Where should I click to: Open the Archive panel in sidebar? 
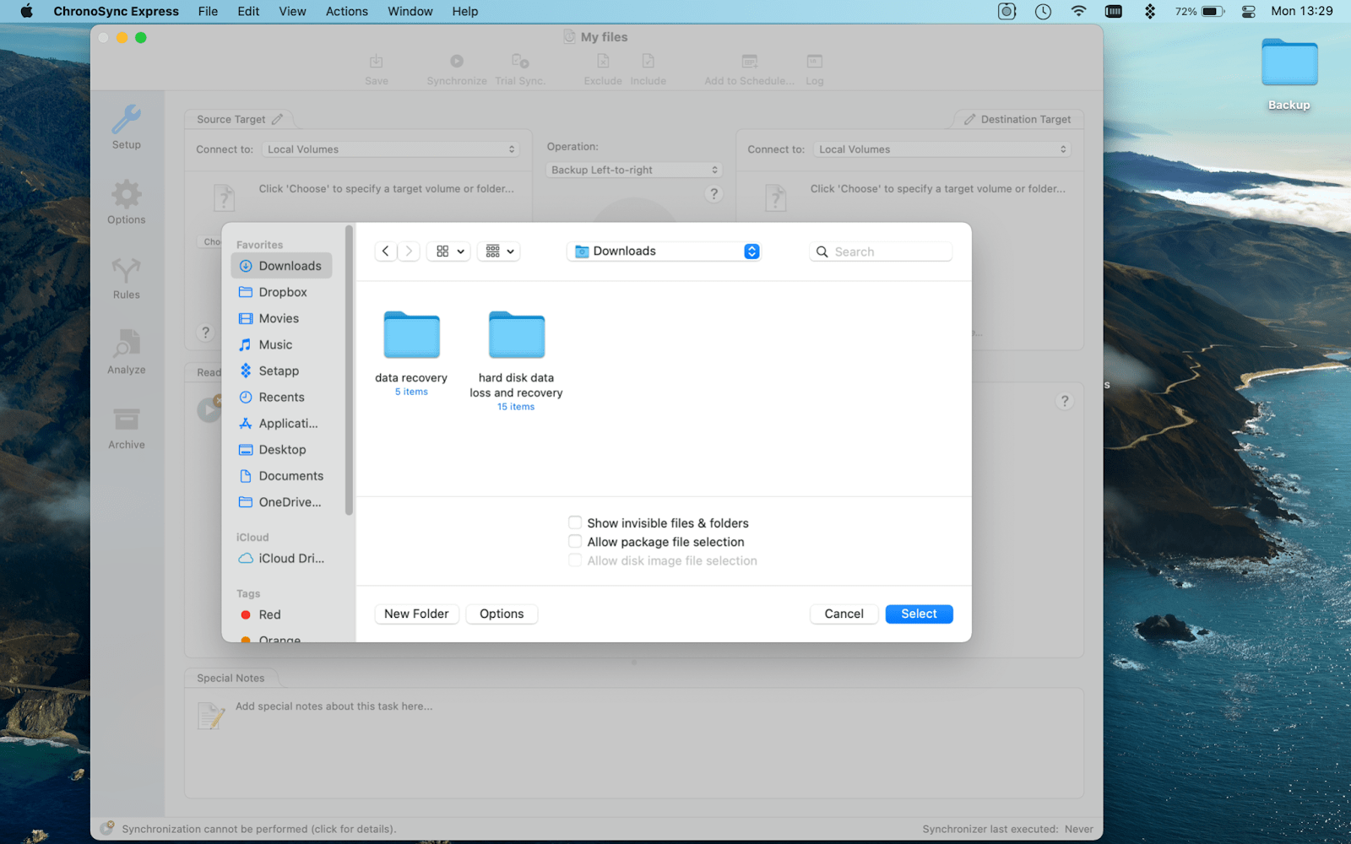tap(127, 427)
